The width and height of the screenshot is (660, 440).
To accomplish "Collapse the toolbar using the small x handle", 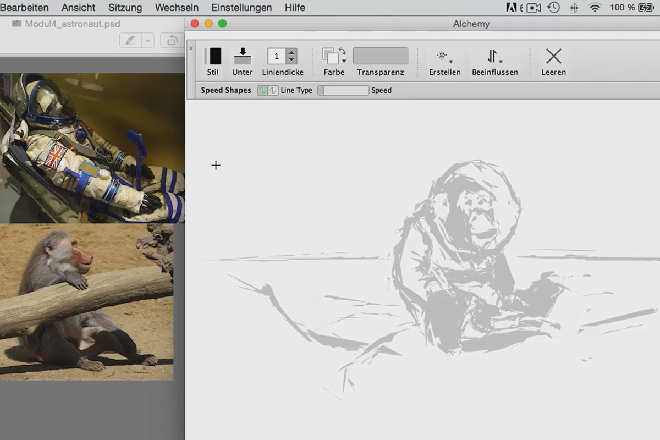I will click(x=191, y=48).
